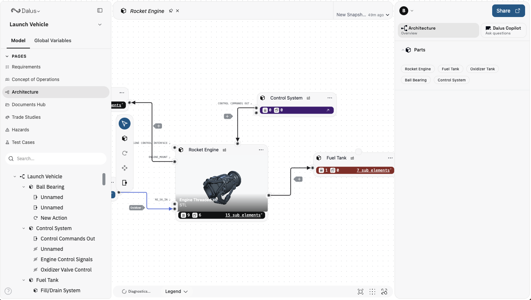Click the Rocket Engine documents count icon
Viewport: 531px width, 300px height.
click(x=195, y=215)
